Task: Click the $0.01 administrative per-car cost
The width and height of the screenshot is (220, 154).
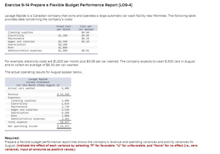Action: pyautogui.click(x=85, y=51)
